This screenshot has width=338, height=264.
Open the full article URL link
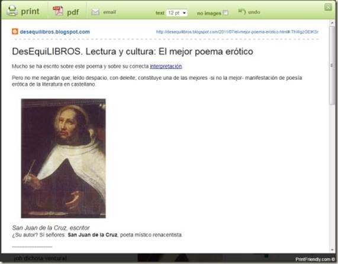click(x=237, y=32)
